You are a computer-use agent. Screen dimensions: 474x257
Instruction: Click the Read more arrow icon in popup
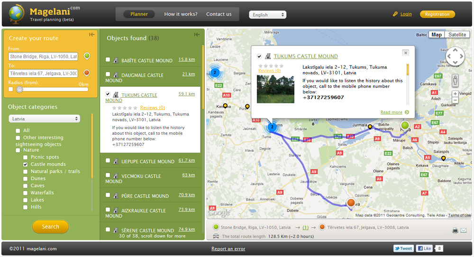tap(407, 112)
